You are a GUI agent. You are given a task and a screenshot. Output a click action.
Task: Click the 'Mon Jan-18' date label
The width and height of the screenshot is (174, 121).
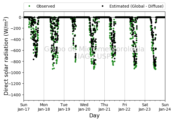(x=44, y=107)
